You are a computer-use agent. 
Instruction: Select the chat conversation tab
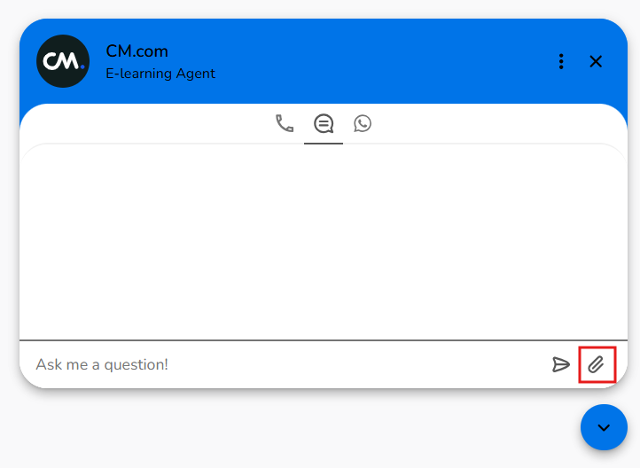(324, 124)
